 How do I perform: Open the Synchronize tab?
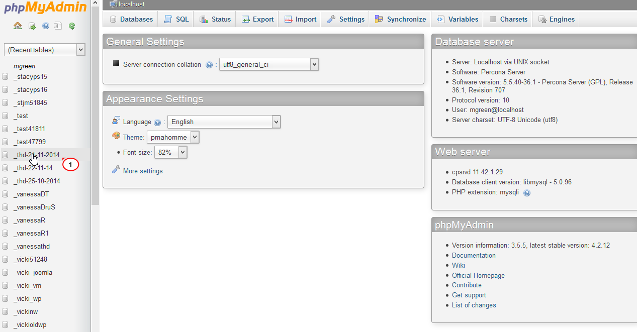(x=400, y=19)
